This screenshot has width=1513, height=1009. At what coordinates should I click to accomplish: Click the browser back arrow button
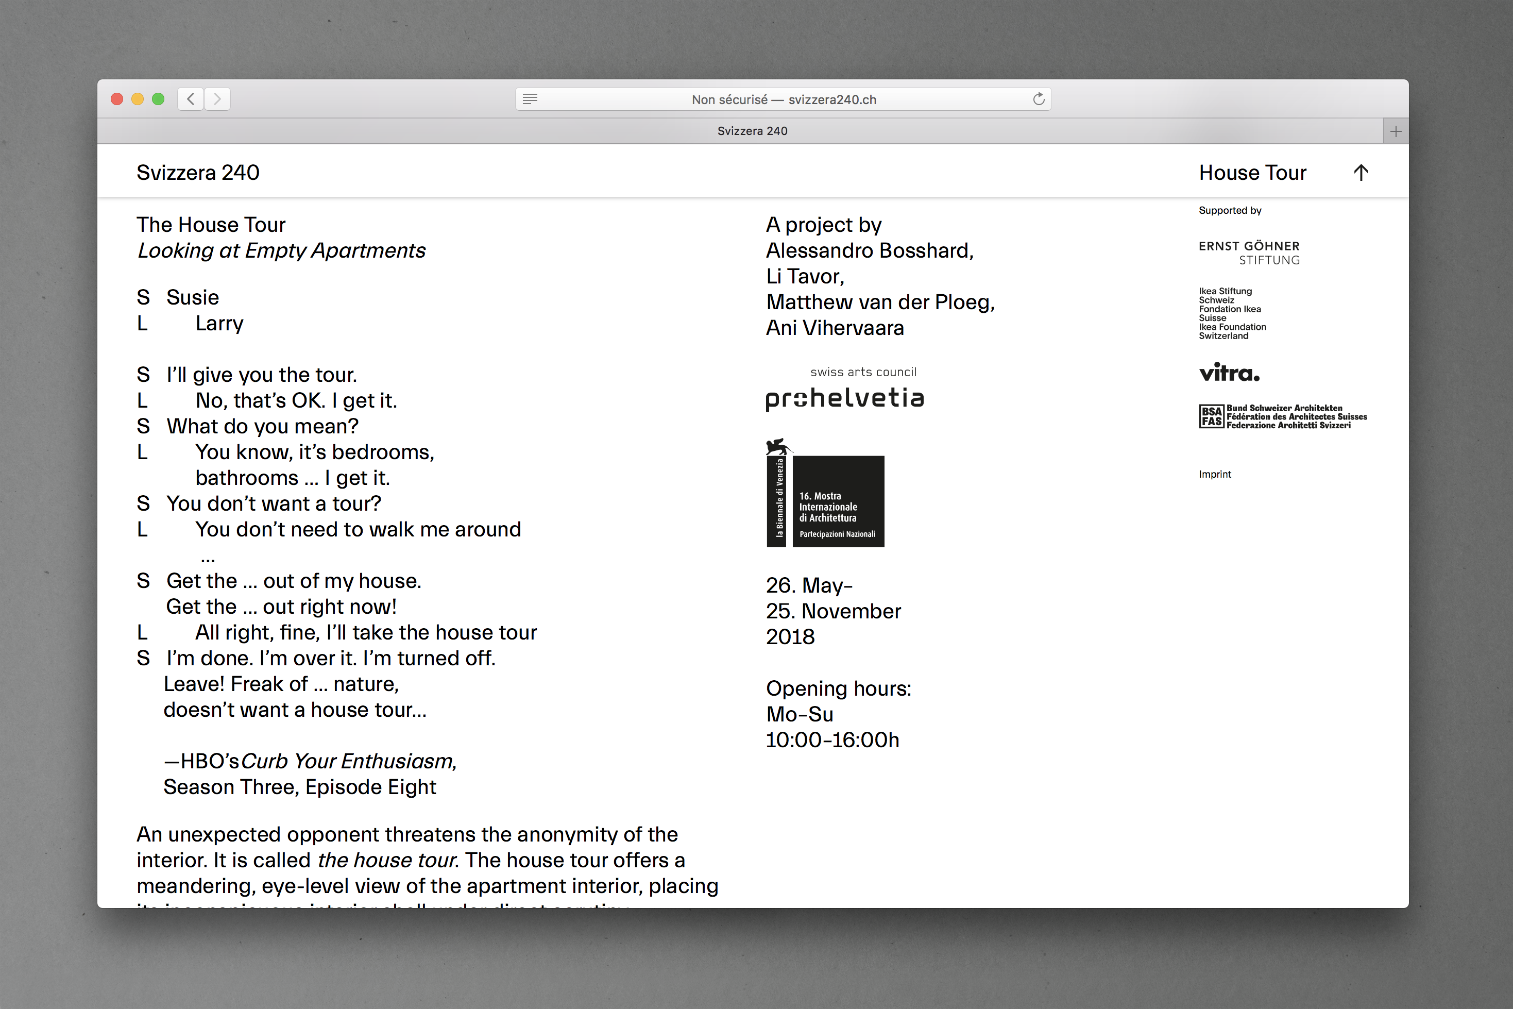click(191, 99)
